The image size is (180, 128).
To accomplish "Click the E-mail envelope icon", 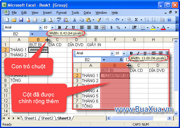I will (35, 20).
